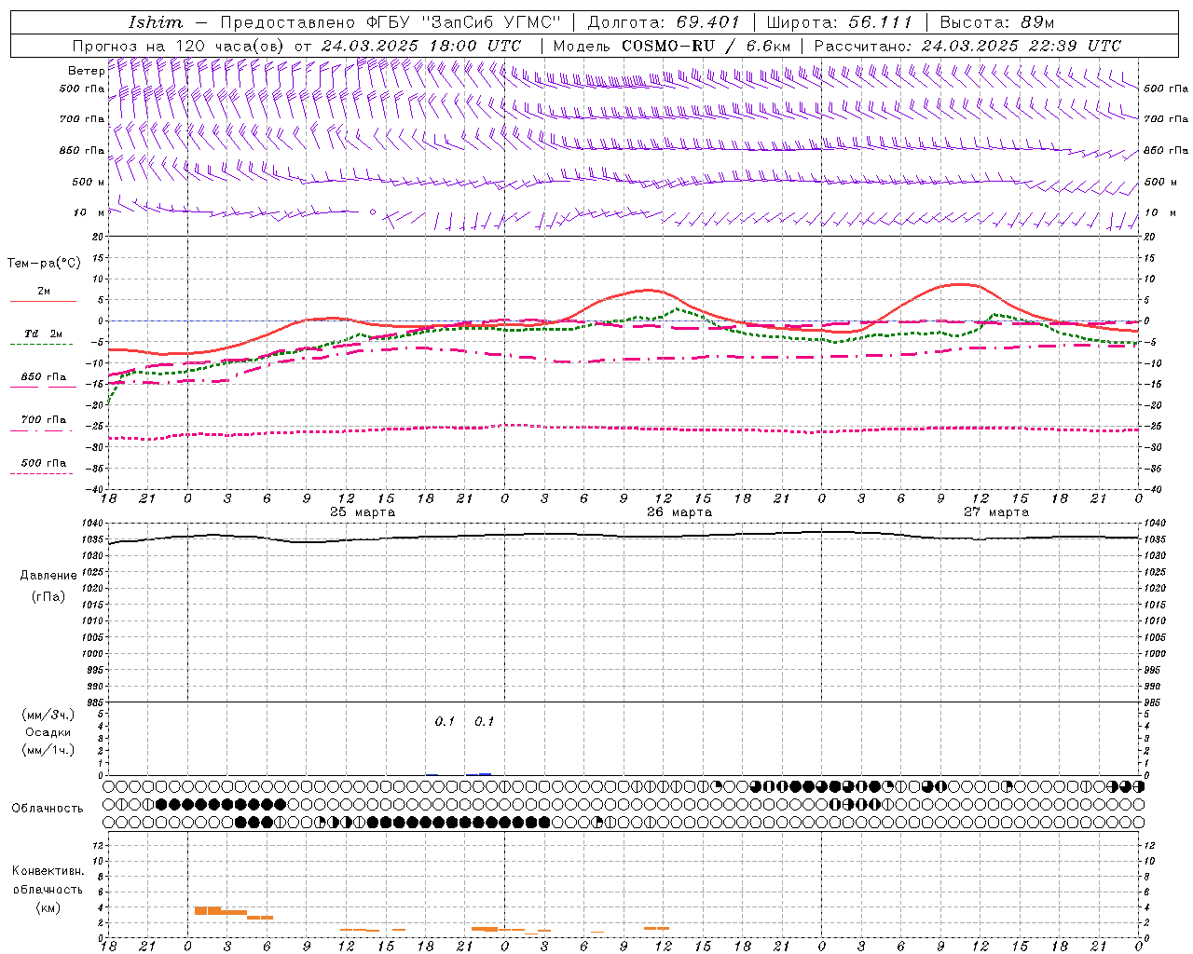Click the "(гПа)" unit under Давление
Screen dimensions: 1193x954
[x=48, y=597]
